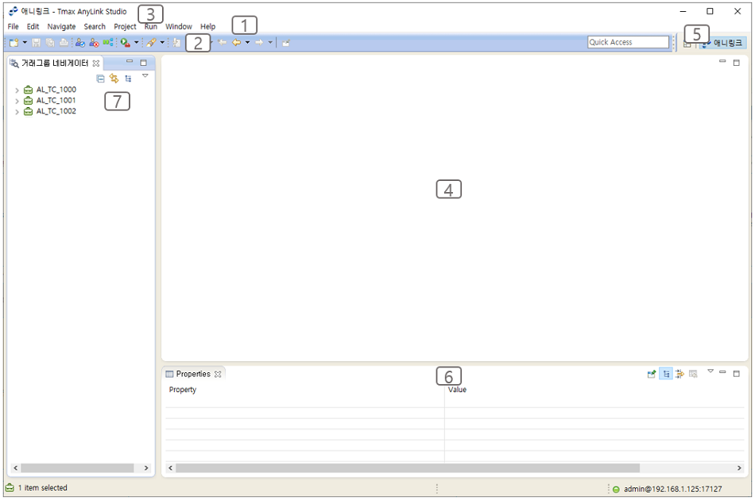The height and width of the screenshot is (500, 755).
Task: Click Collapse All in the navigator panel
Action: [100, 79]
